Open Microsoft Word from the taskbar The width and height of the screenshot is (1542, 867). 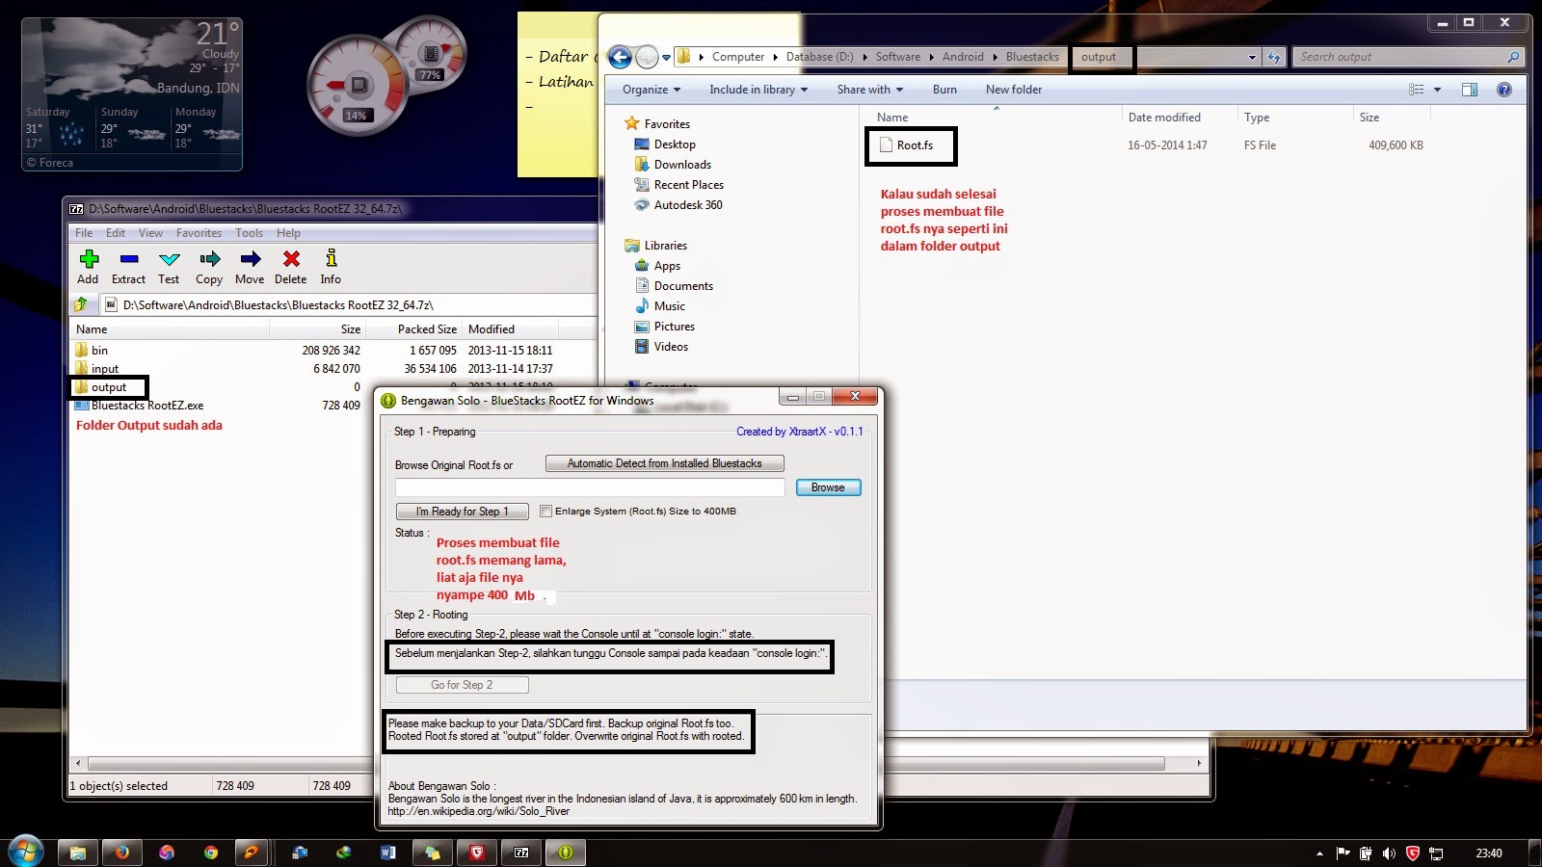point(388,853)
